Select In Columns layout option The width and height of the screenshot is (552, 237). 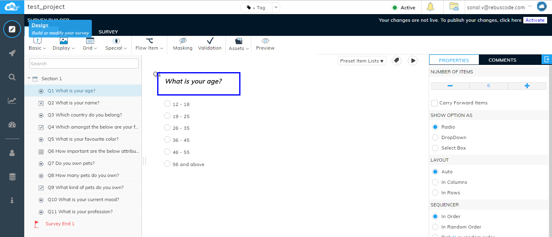[x=435, y=182]
